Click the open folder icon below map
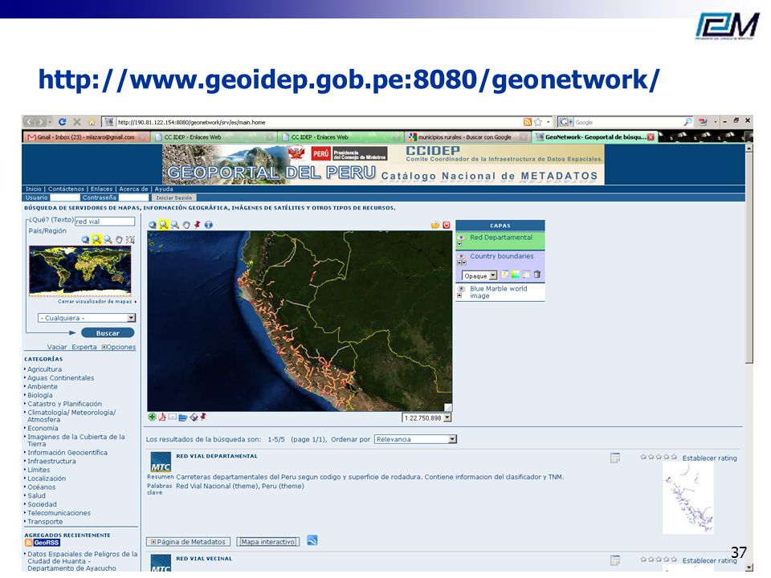The image size is (771, 578). tap(183, 417)
